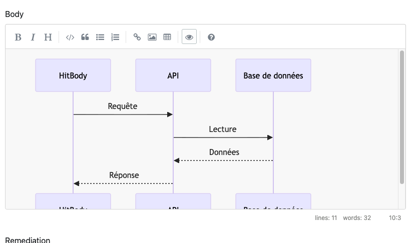This screenshot has width=419, height=243.
Task: Click the HitBody participant box
Action: (73, 75)
